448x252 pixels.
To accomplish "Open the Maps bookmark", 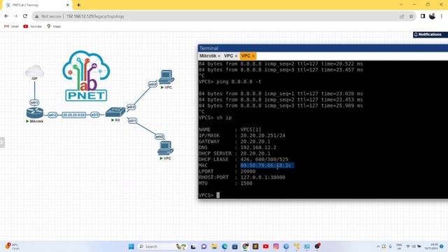I will 54,27.
